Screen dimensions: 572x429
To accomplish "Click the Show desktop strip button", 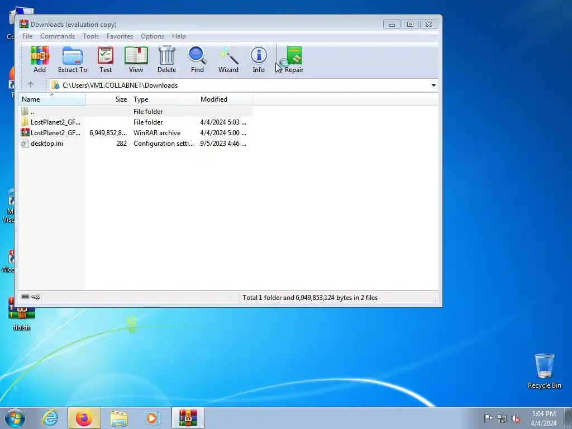I will tap(568, 418).
